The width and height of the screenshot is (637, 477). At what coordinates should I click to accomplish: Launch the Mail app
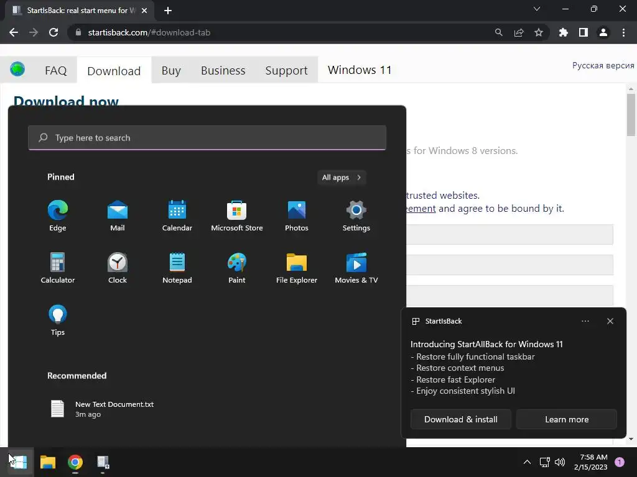click(118, 216)
